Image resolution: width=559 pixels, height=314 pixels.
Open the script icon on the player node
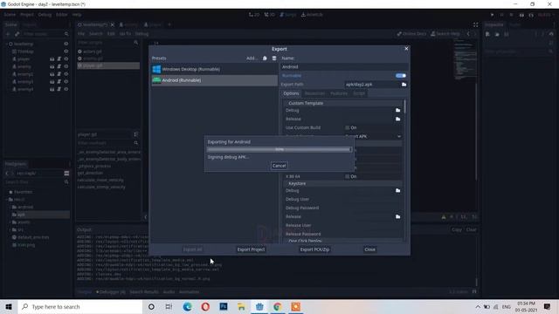(x=59, y=58)
